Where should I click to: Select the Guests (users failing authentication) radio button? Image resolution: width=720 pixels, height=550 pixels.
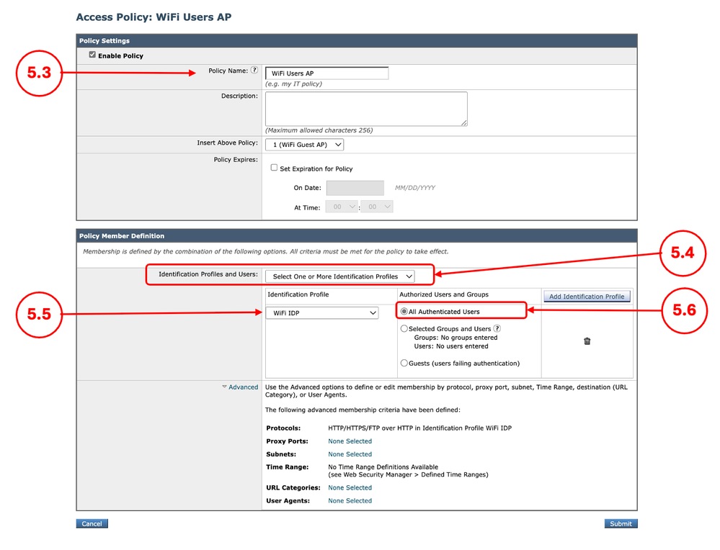click(404, 364)
